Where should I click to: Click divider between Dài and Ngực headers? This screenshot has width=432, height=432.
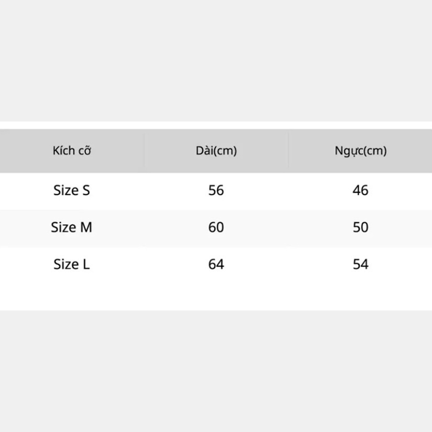(289, 151)
